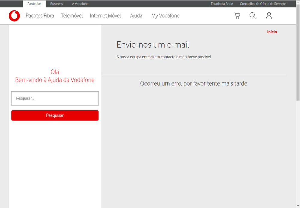Click the magnifying glass search icon
The height and width of the screenshot is (208, 300).
click(253, 16)
